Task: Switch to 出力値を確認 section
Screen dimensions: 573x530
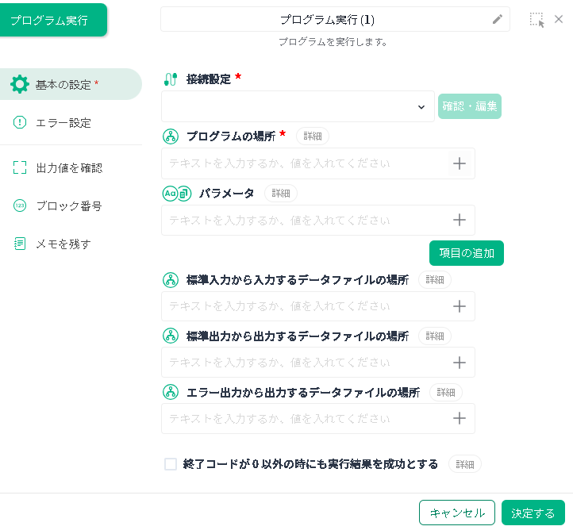Action: point(58,168)
